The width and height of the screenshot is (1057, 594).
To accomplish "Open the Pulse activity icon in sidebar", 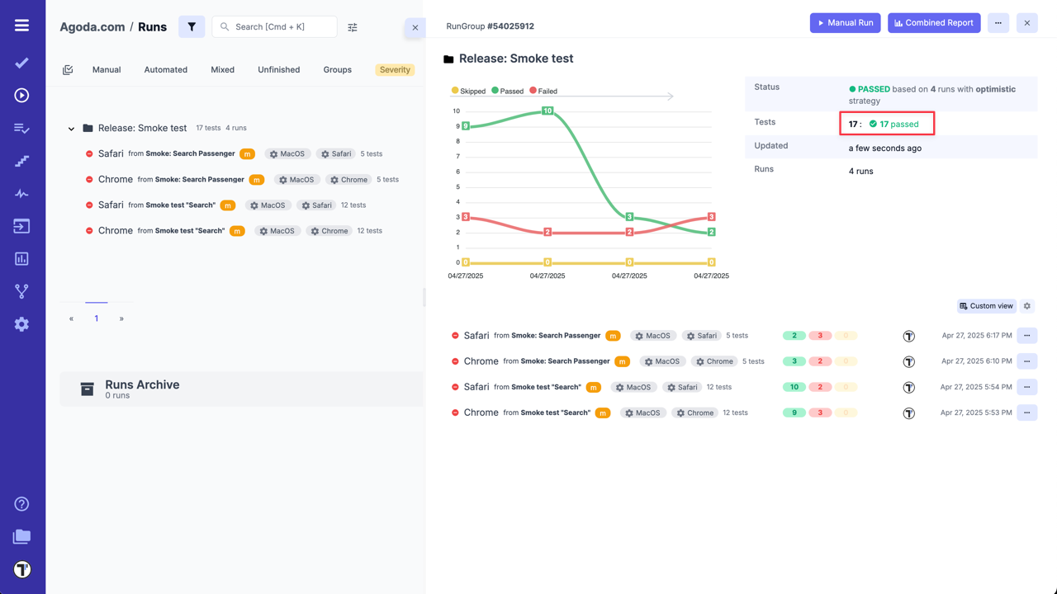I will pyautogui.click(x=22, y=194).
